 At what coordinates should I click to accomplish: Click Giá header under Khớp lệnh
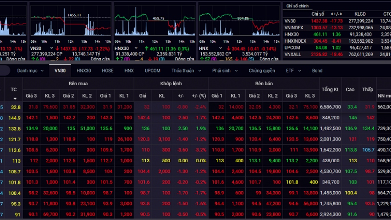143,96
